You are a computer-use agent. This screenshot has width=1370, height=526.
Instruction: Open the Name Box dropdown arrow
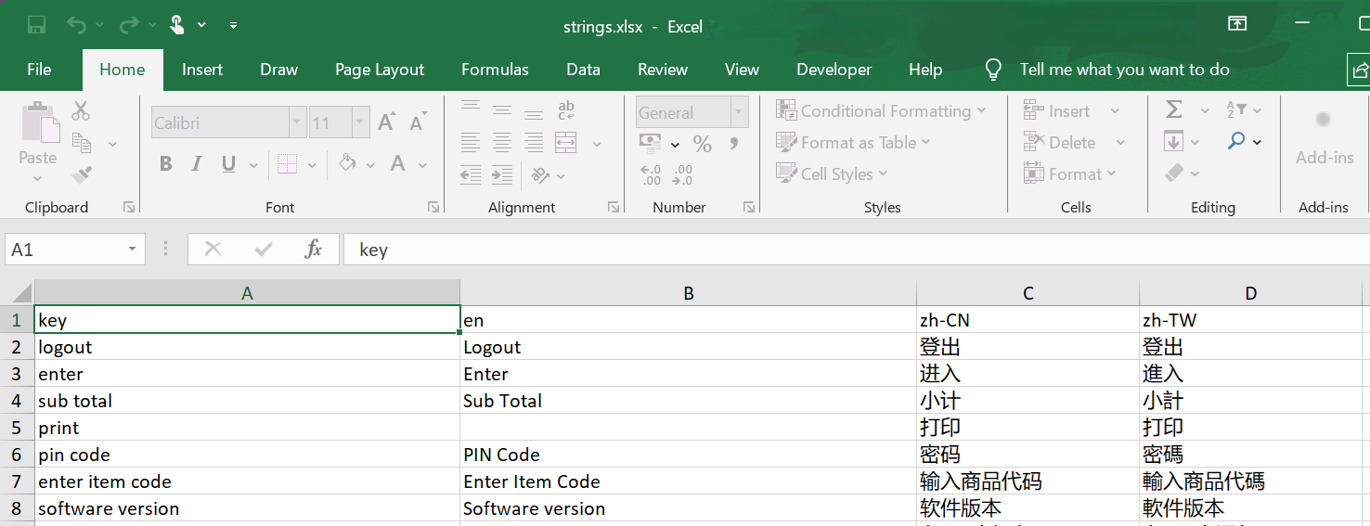pyautogui.click(x=133, y=249)
